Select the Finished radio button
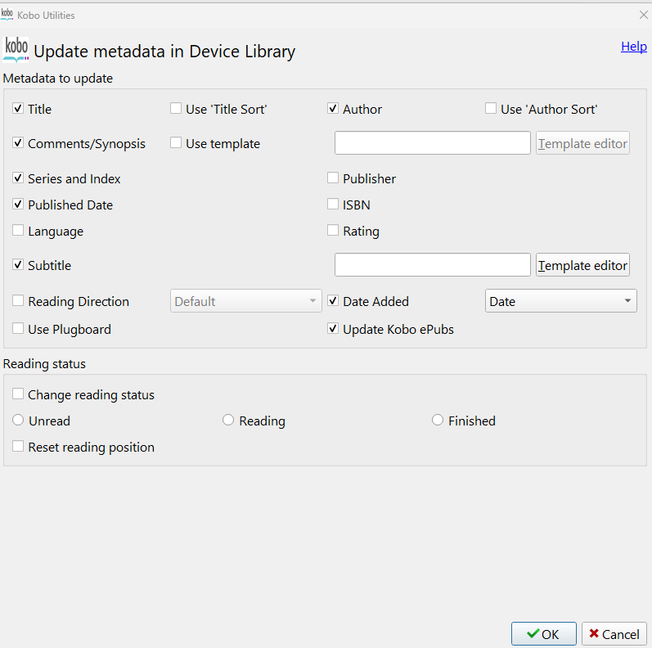This screenshot has width=652, height=648. (438, 420)
